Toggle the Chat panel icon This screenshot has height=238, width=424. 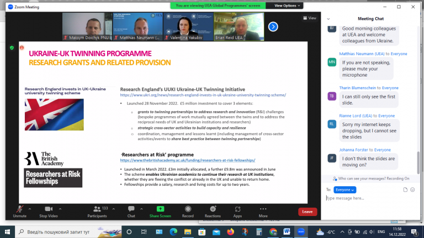[131, 212]
